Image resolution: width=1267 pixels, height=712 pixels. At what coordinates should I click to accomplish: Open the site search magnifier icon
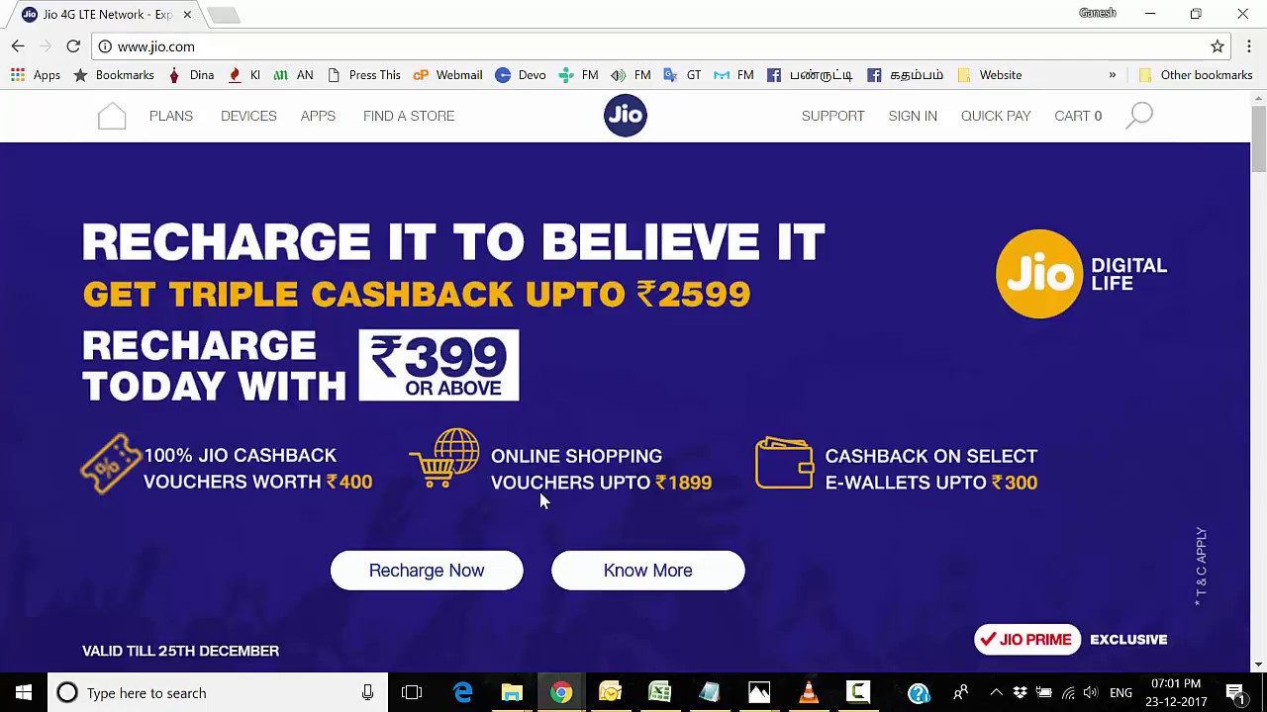pos(1139,116)
